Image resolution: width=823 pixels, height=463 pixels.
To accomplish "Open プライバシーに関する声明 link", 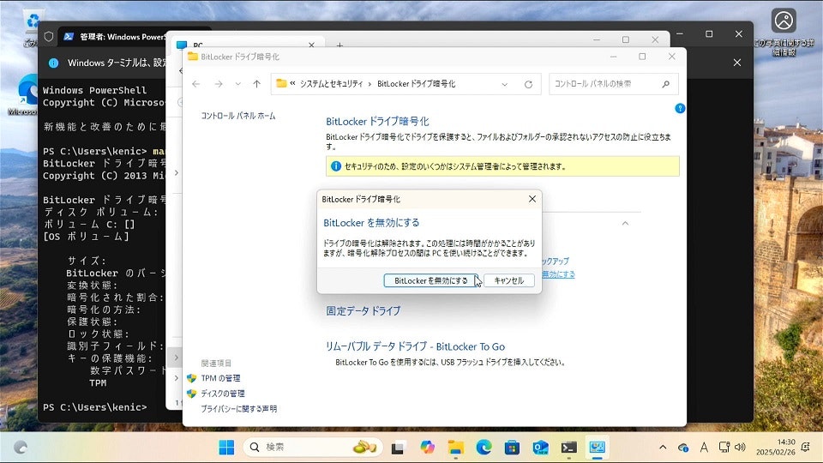I will coord(239,408).
